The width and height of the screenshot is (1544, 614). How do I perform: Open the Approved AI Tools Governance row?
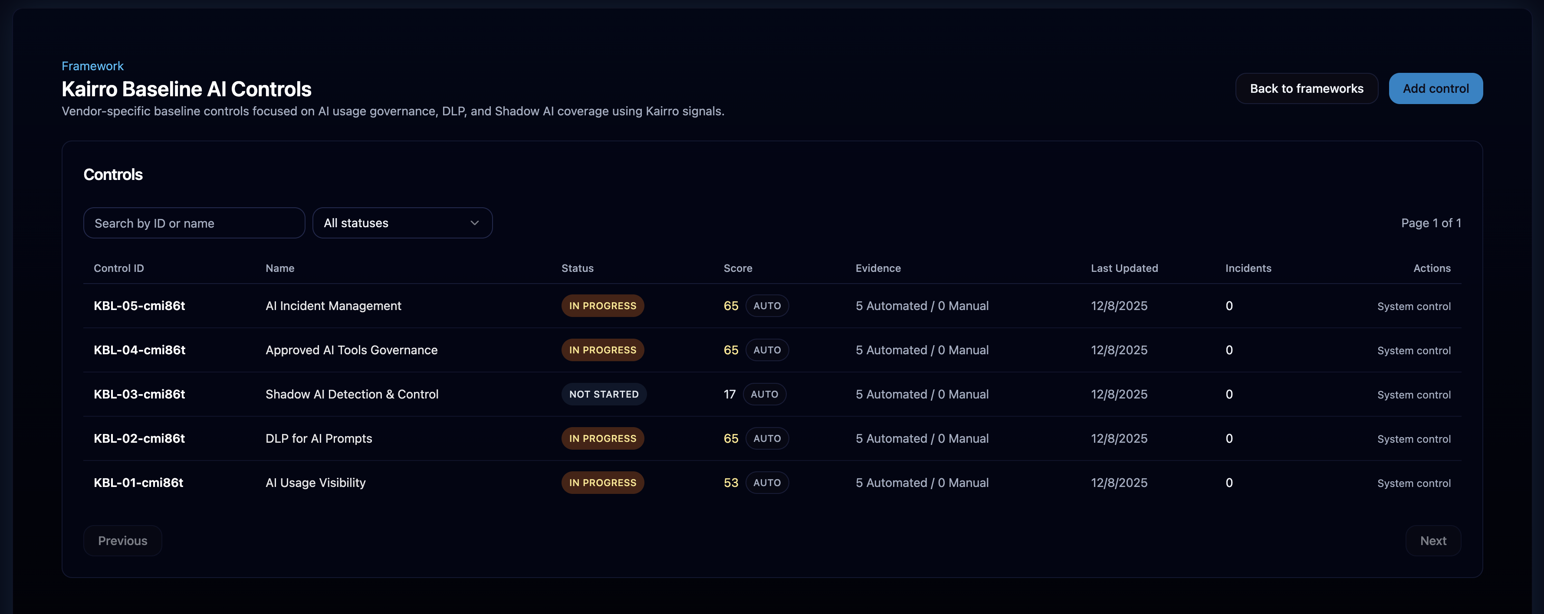(x=351, y=350)
